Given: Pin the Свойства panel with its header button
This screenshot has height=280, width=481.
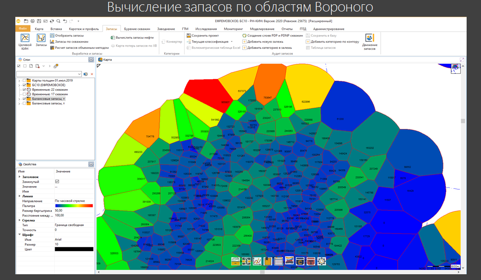Looking at the screenshot, I should [x=91, y=164].
